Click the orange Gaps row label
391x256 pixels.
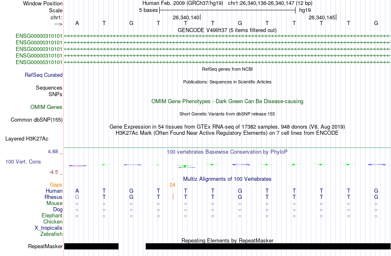tap(56, 185)
